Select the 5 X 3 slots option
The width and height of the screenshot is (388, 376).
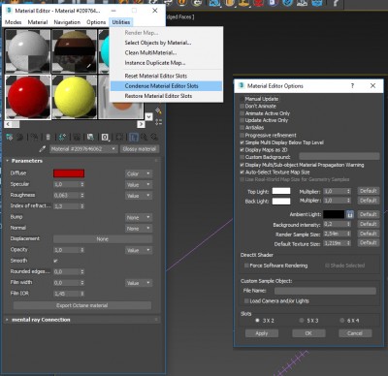(302, 321)
